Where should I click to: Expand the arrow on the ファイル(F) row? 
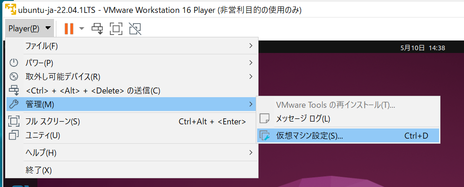[x=251, y=46]
